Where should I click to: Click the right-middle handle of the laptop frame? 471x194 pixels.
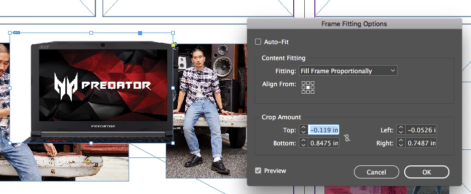coord(173,88)
